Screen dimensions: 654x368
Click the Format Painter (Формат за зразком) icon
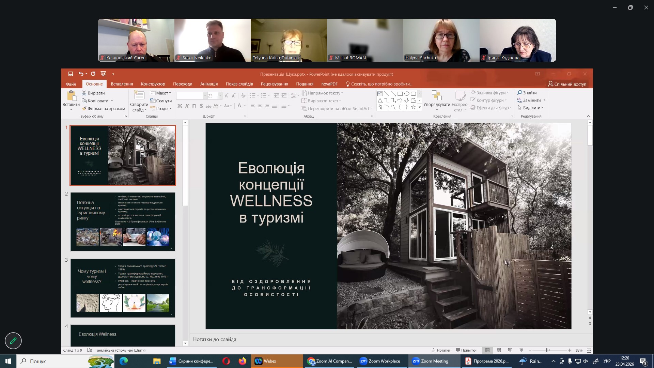[x=84, y=109]
